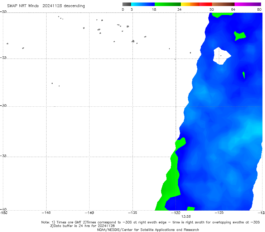This screenshot has width=265, height=232.
Task: Click the '-130' longitude axis label
Action: tap(176, 213)
